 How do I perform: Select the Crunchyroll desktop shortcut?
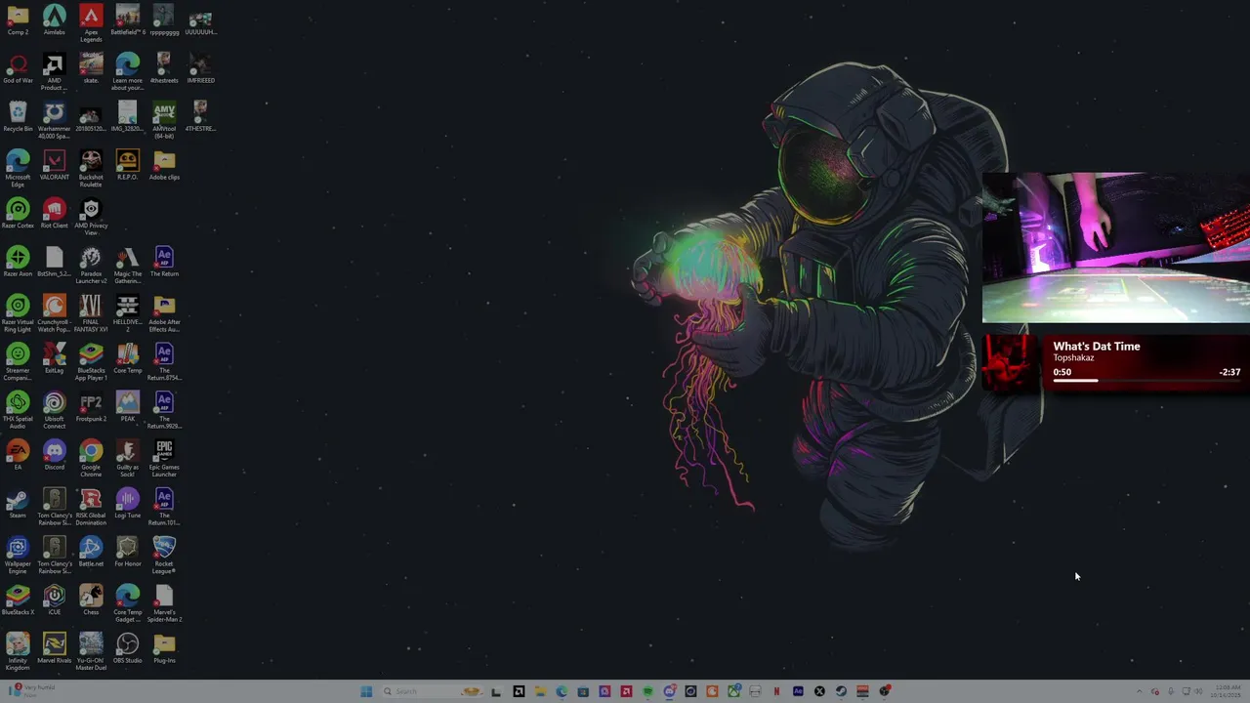tap(55, 314)
